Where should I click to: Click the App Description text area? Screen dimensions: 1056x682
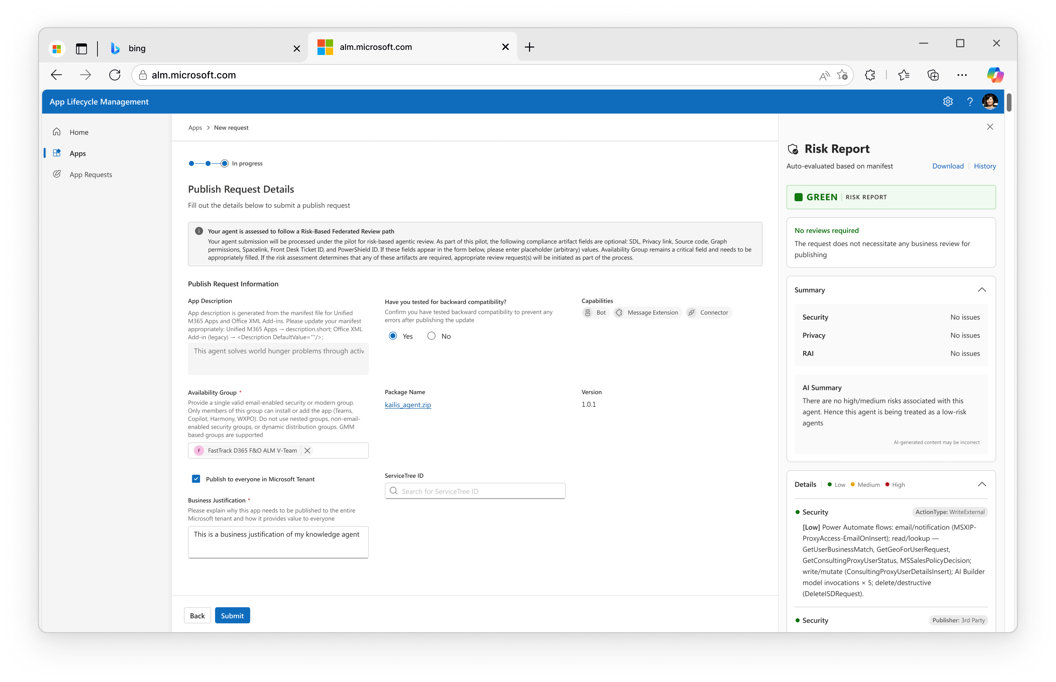pos(278,359)
